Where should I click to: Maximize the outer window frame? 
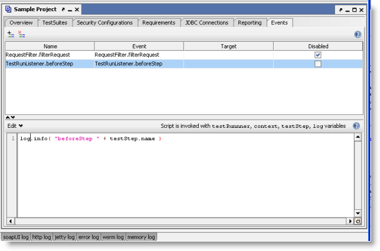click(354, 10)
